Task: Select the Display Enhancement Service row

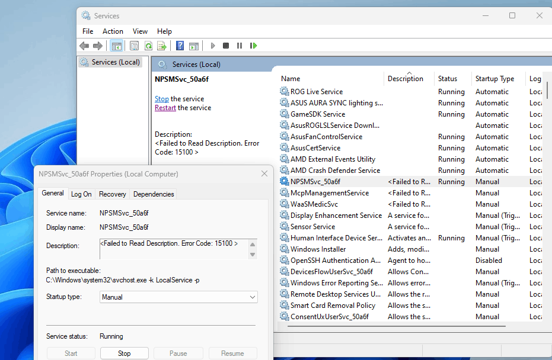Action: 410,215
